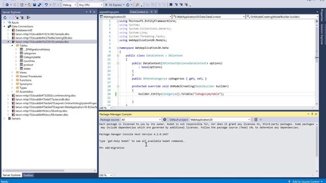This screenshot has height=183, width=326.
Task: Select the product table
Action: point(29,65)
